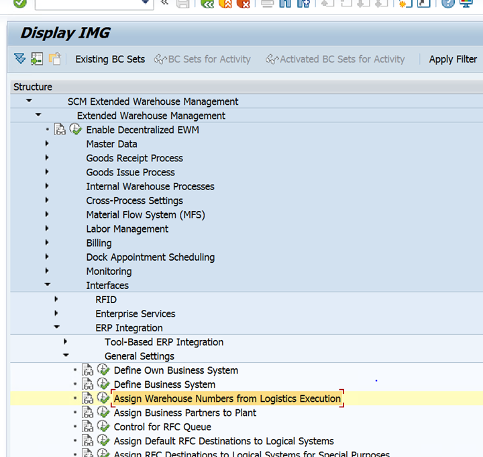Expand the Goods Receipt Process node
Viewport: 483px width, 457px height.
pos(47,158)
